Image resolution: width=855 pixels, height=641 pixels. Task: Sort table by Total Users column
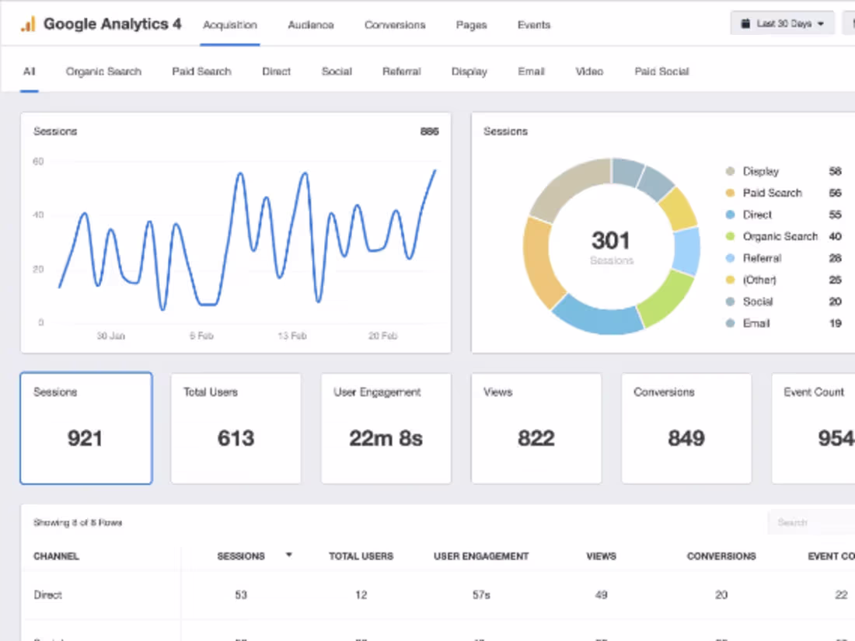361,556
